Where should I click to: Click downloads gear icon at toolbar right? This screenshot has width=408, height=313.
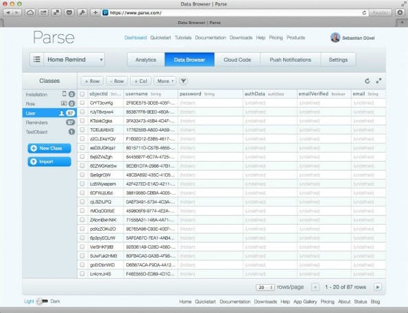400,12
